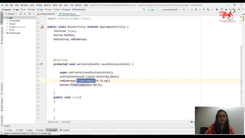
Task: Open the Navigate menu
Action: click(x=24, y=5)
